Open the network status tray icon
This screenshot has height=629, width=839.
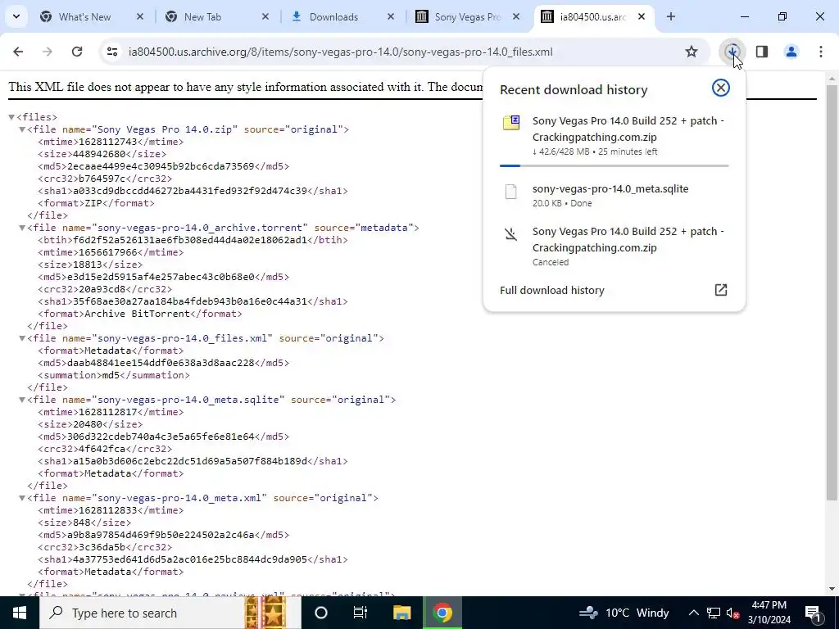tap(714, 613)
